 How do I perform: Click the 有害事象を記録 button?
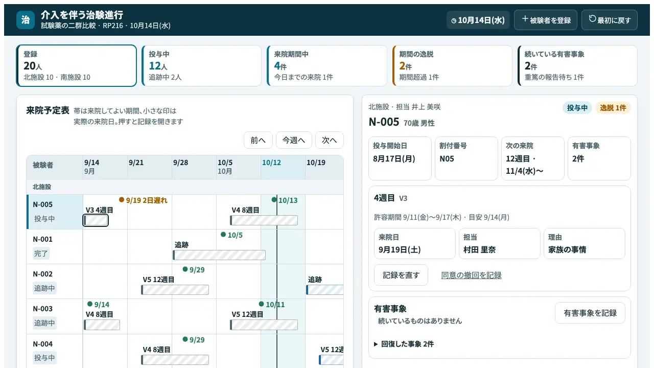tap(590, 313)
